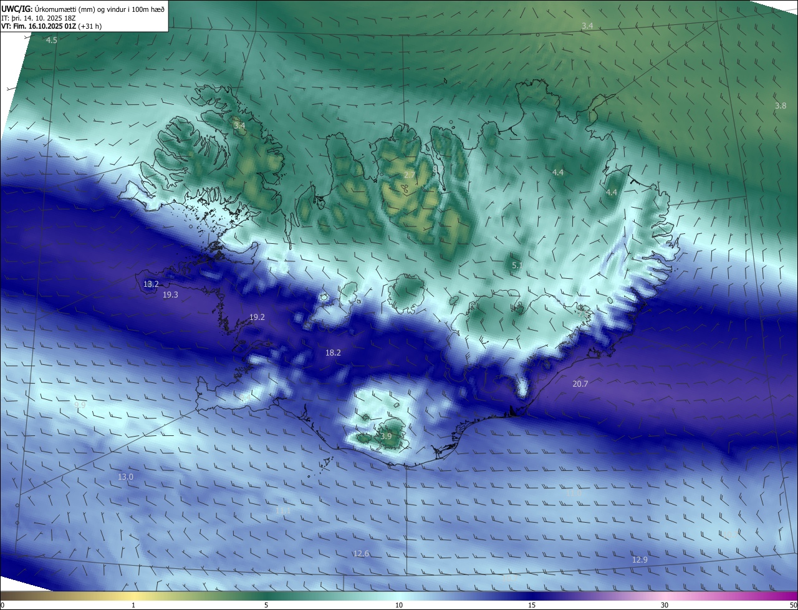This screenshot has height=610, width=798.
Task: Click the 0 tick on the color scale
Action: pos(2,605)
